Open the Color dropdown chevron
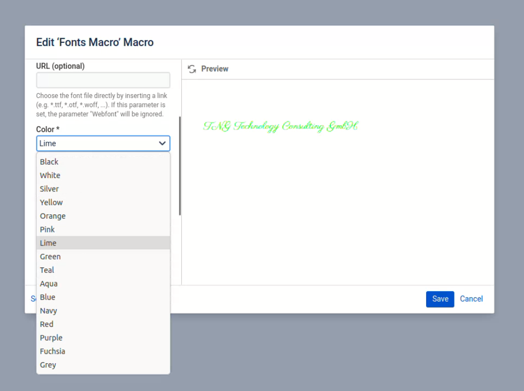Image resolution: width=524 pixels, height=391 pixels. [x=162, y=143]
